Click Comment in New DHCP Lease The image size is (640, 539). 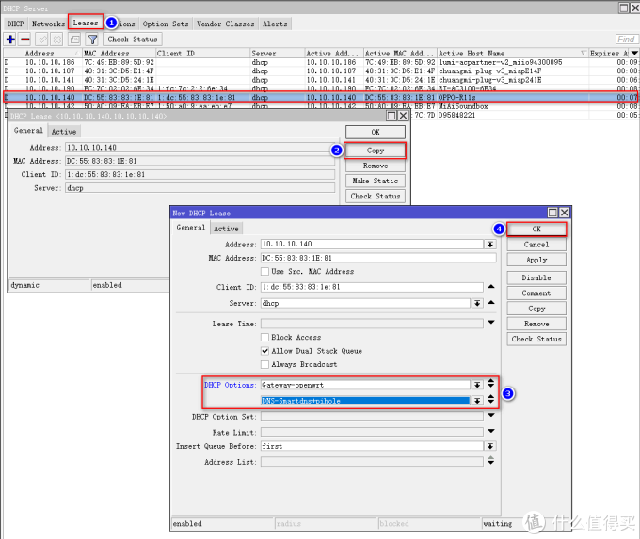point(536,293)
